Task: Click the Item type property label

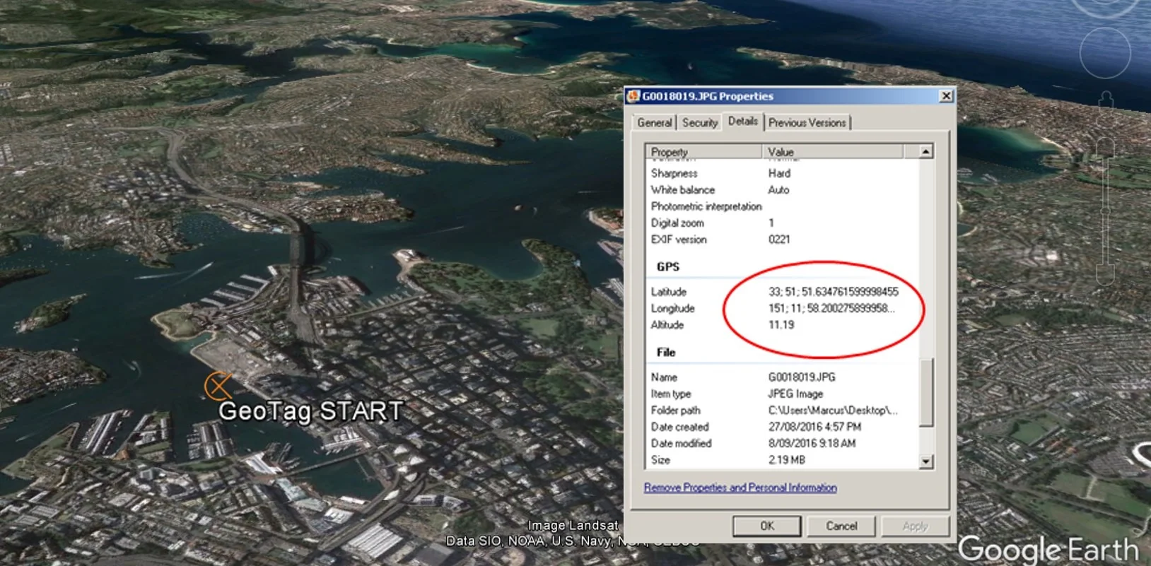Action: [x=671, y=394]
